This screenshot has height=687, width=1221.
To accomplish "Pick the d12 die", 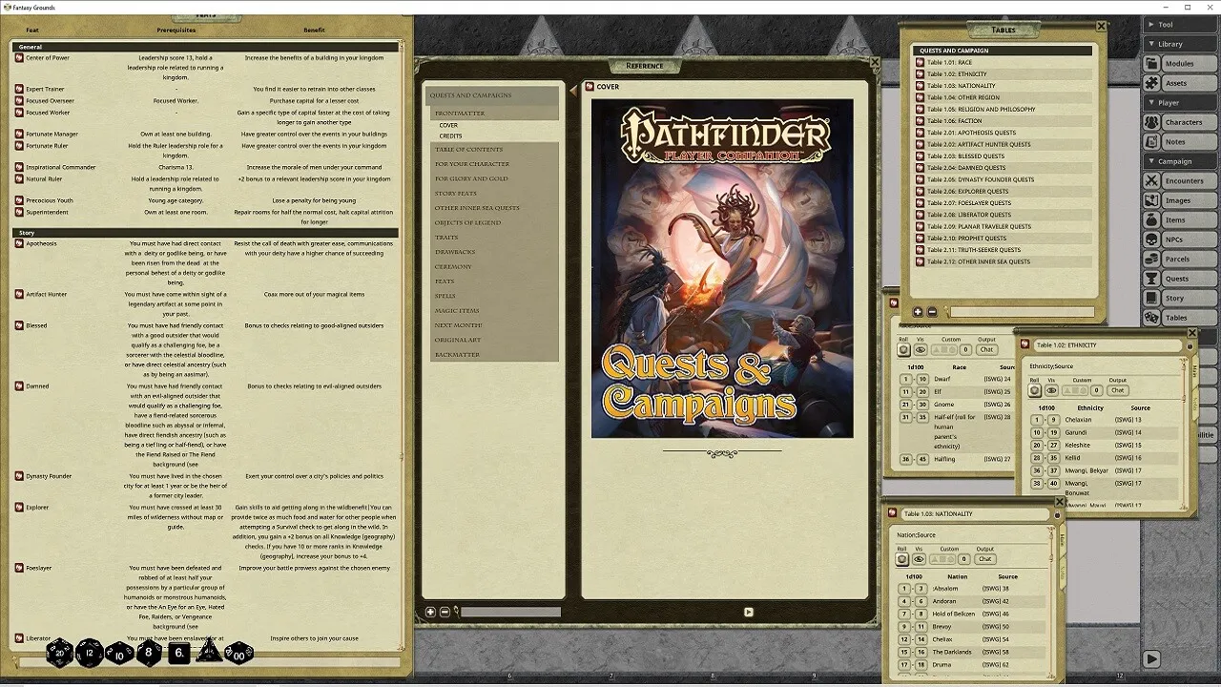I will pos(90,653).
